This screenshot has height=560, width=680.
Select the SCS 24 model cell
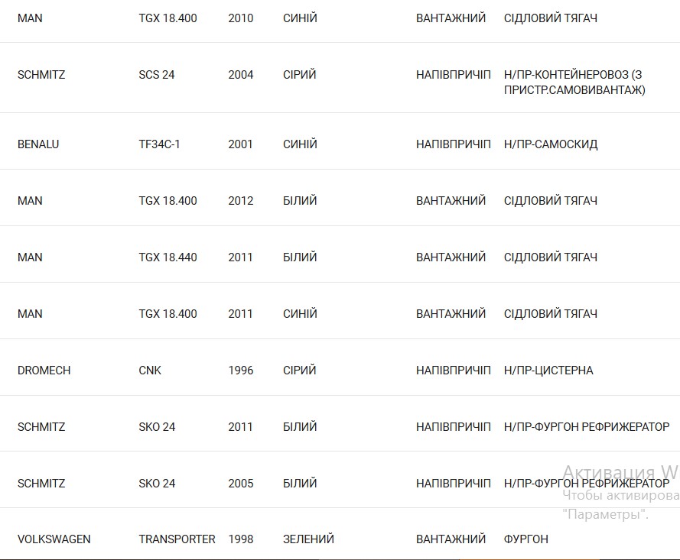(157, 75)
